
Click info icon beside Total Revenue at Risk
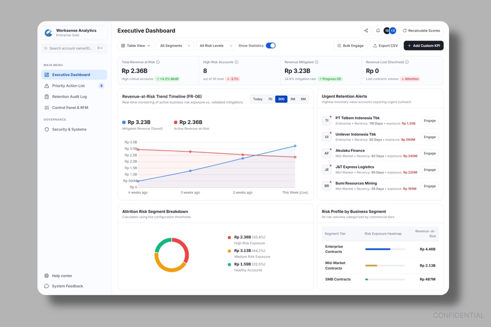158,62
